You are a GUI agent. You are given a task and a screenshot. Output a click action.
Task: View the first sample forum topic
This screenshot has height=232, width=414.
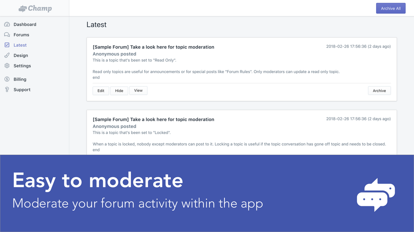click(x=138, y=91)
